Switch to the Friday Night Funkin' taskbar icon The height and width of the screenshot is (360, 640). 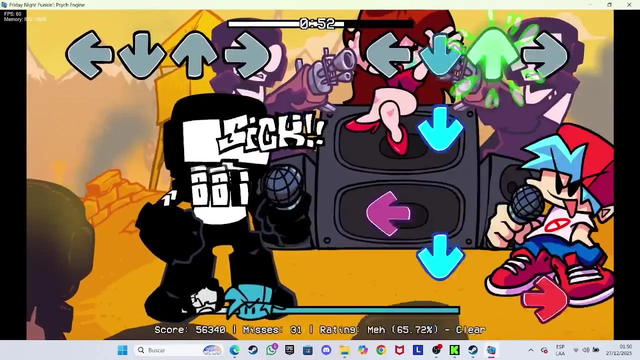point(491,350)
